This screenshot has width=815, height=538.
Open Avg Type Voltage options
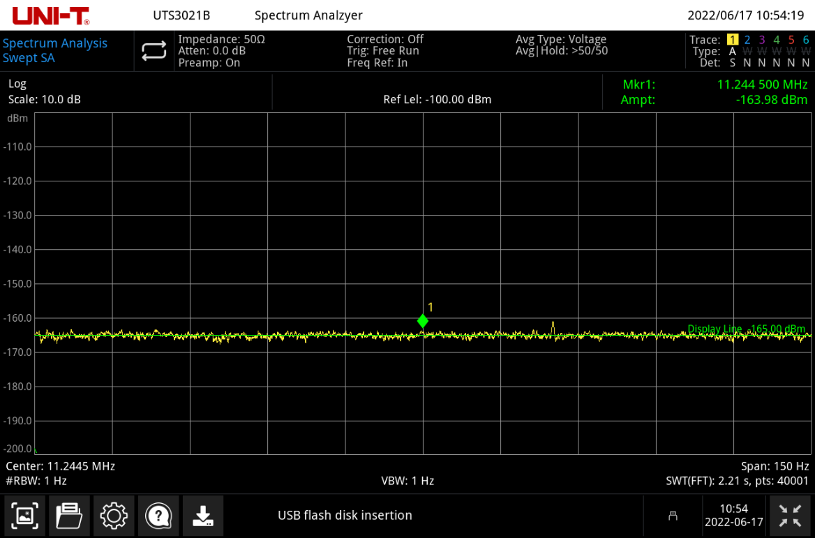point(560,40)
